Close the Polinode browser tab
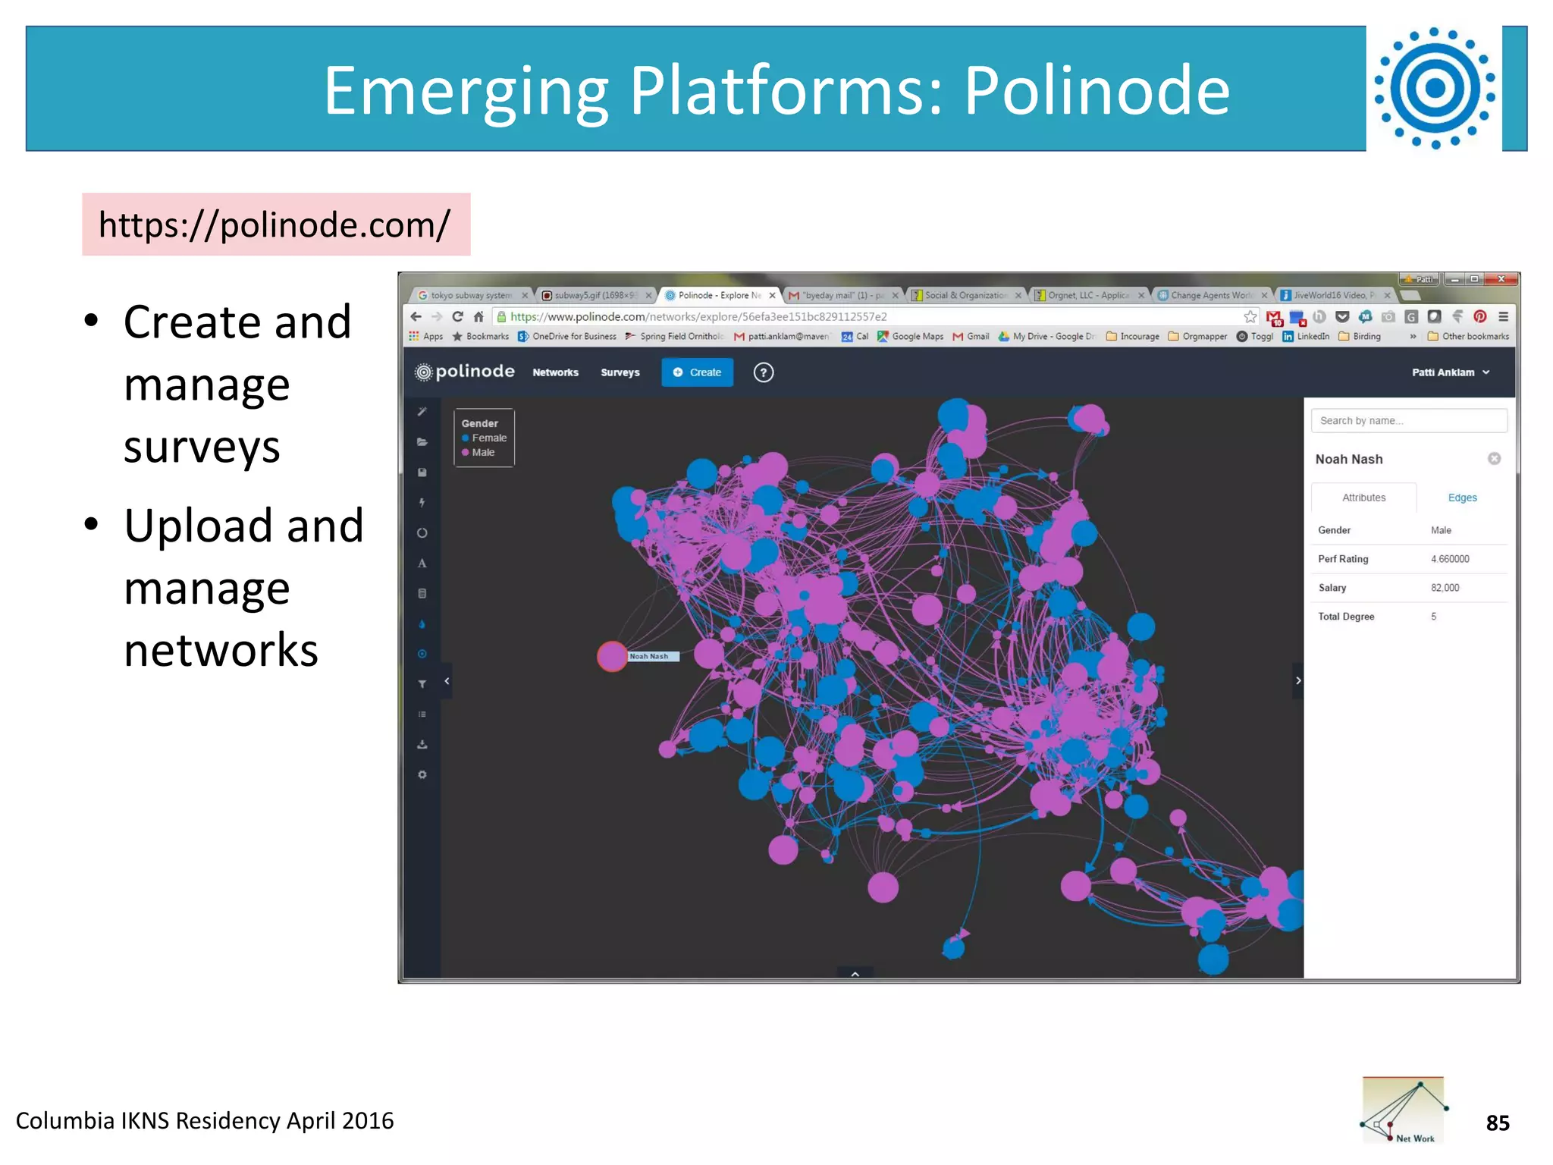Screen dimensions: 1553x1165 [773, 296]
